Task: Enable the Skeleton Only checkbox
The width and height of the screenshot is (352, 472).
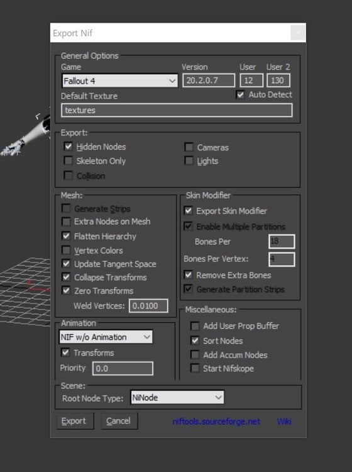Action: pos(69,160)
